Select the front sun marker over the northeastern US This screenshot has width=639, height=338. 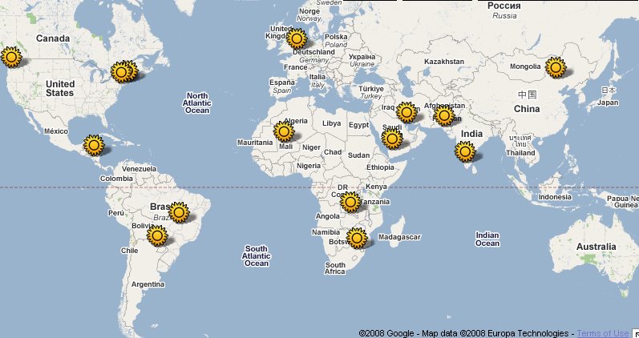[x=121, y=73]
